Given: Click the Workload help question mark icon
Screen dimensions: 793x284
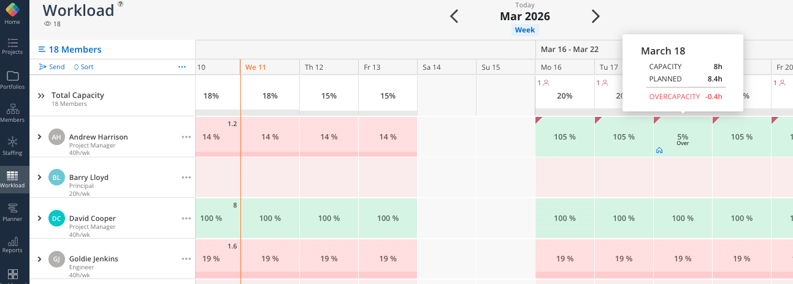Looking at the screenshot, I should point(120,4).
